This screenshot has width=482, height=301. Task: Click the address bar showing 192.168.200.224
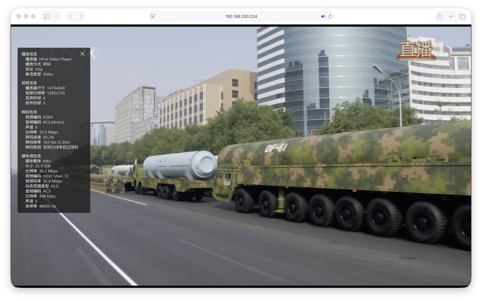point(241,16)
